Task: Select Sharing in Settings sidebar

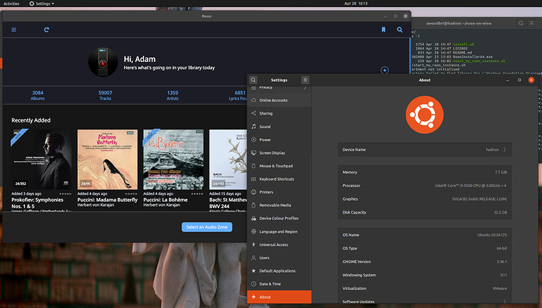Action: [280, 113]
